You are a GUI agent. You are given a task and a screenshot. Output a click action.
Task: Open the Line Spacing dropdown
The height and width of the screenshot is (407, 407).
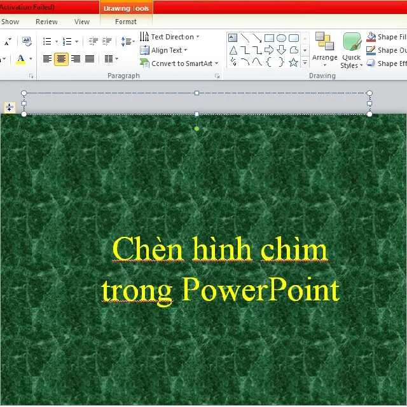(128, 41)
